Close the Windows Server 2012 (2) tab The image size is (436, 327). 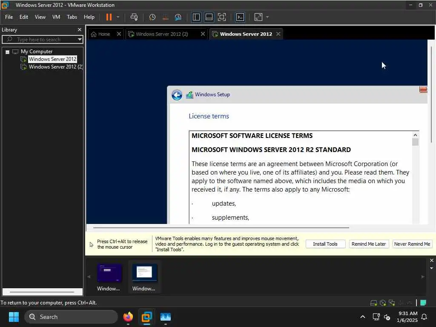203,34
